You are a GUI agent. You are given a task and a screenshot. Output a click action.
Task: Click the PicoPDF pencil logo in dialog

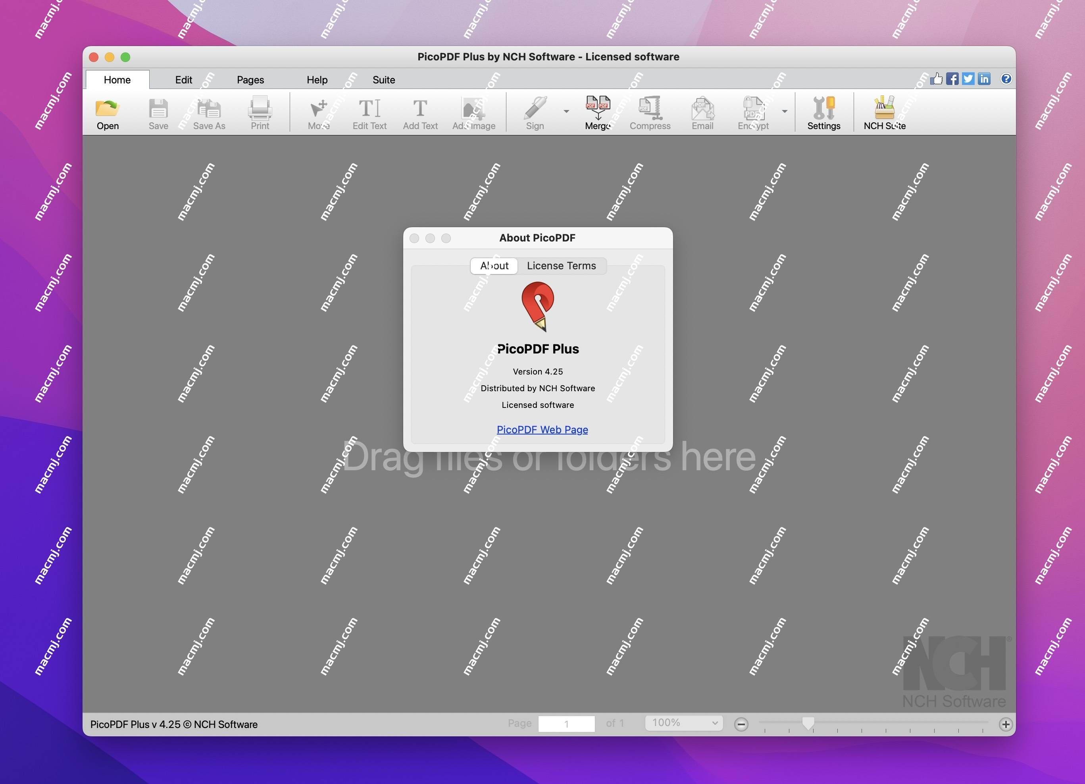(538, 307)
